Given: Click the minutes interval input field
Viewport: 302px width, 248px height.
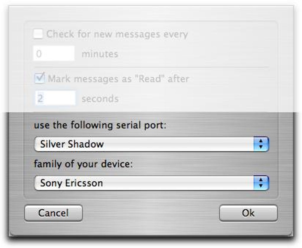Looking at the screenshot, I should pos(54,54).
